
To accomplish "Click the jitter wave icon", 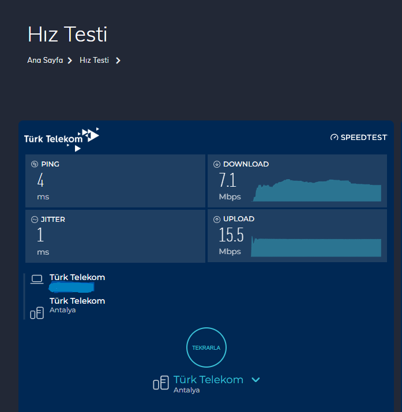I will coord(35,220).
